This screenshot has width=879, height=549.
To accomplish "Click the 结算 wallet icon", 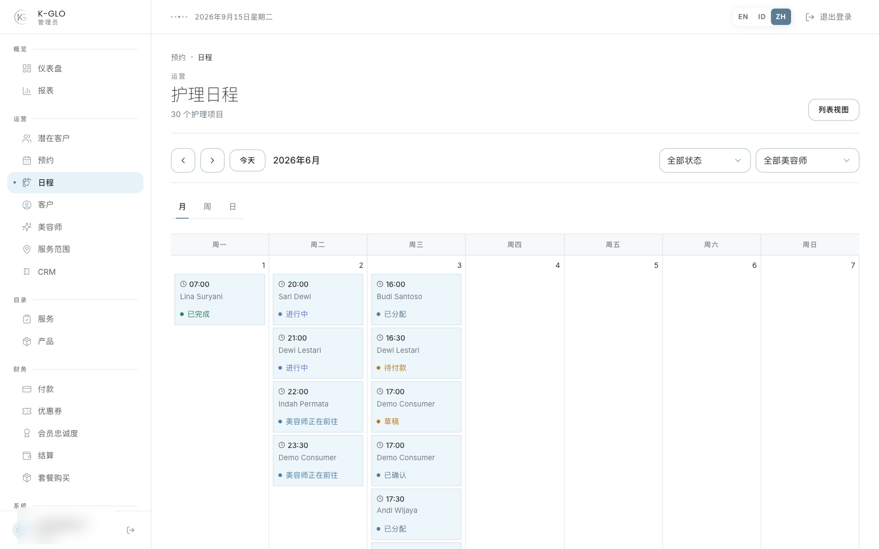I will point(27,456).
